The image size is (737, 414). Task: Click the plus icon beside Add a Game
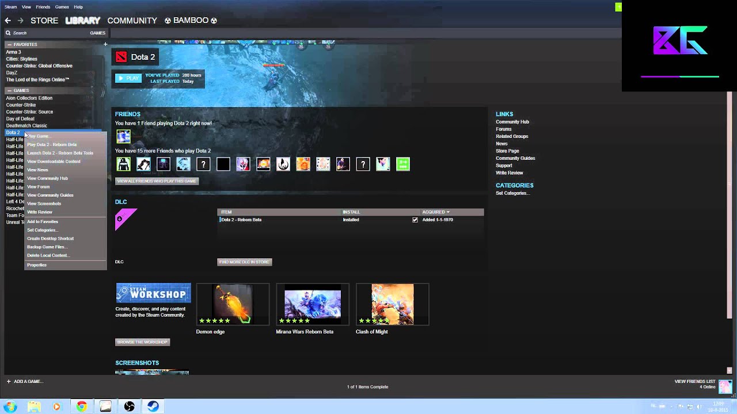coord(8,381)
